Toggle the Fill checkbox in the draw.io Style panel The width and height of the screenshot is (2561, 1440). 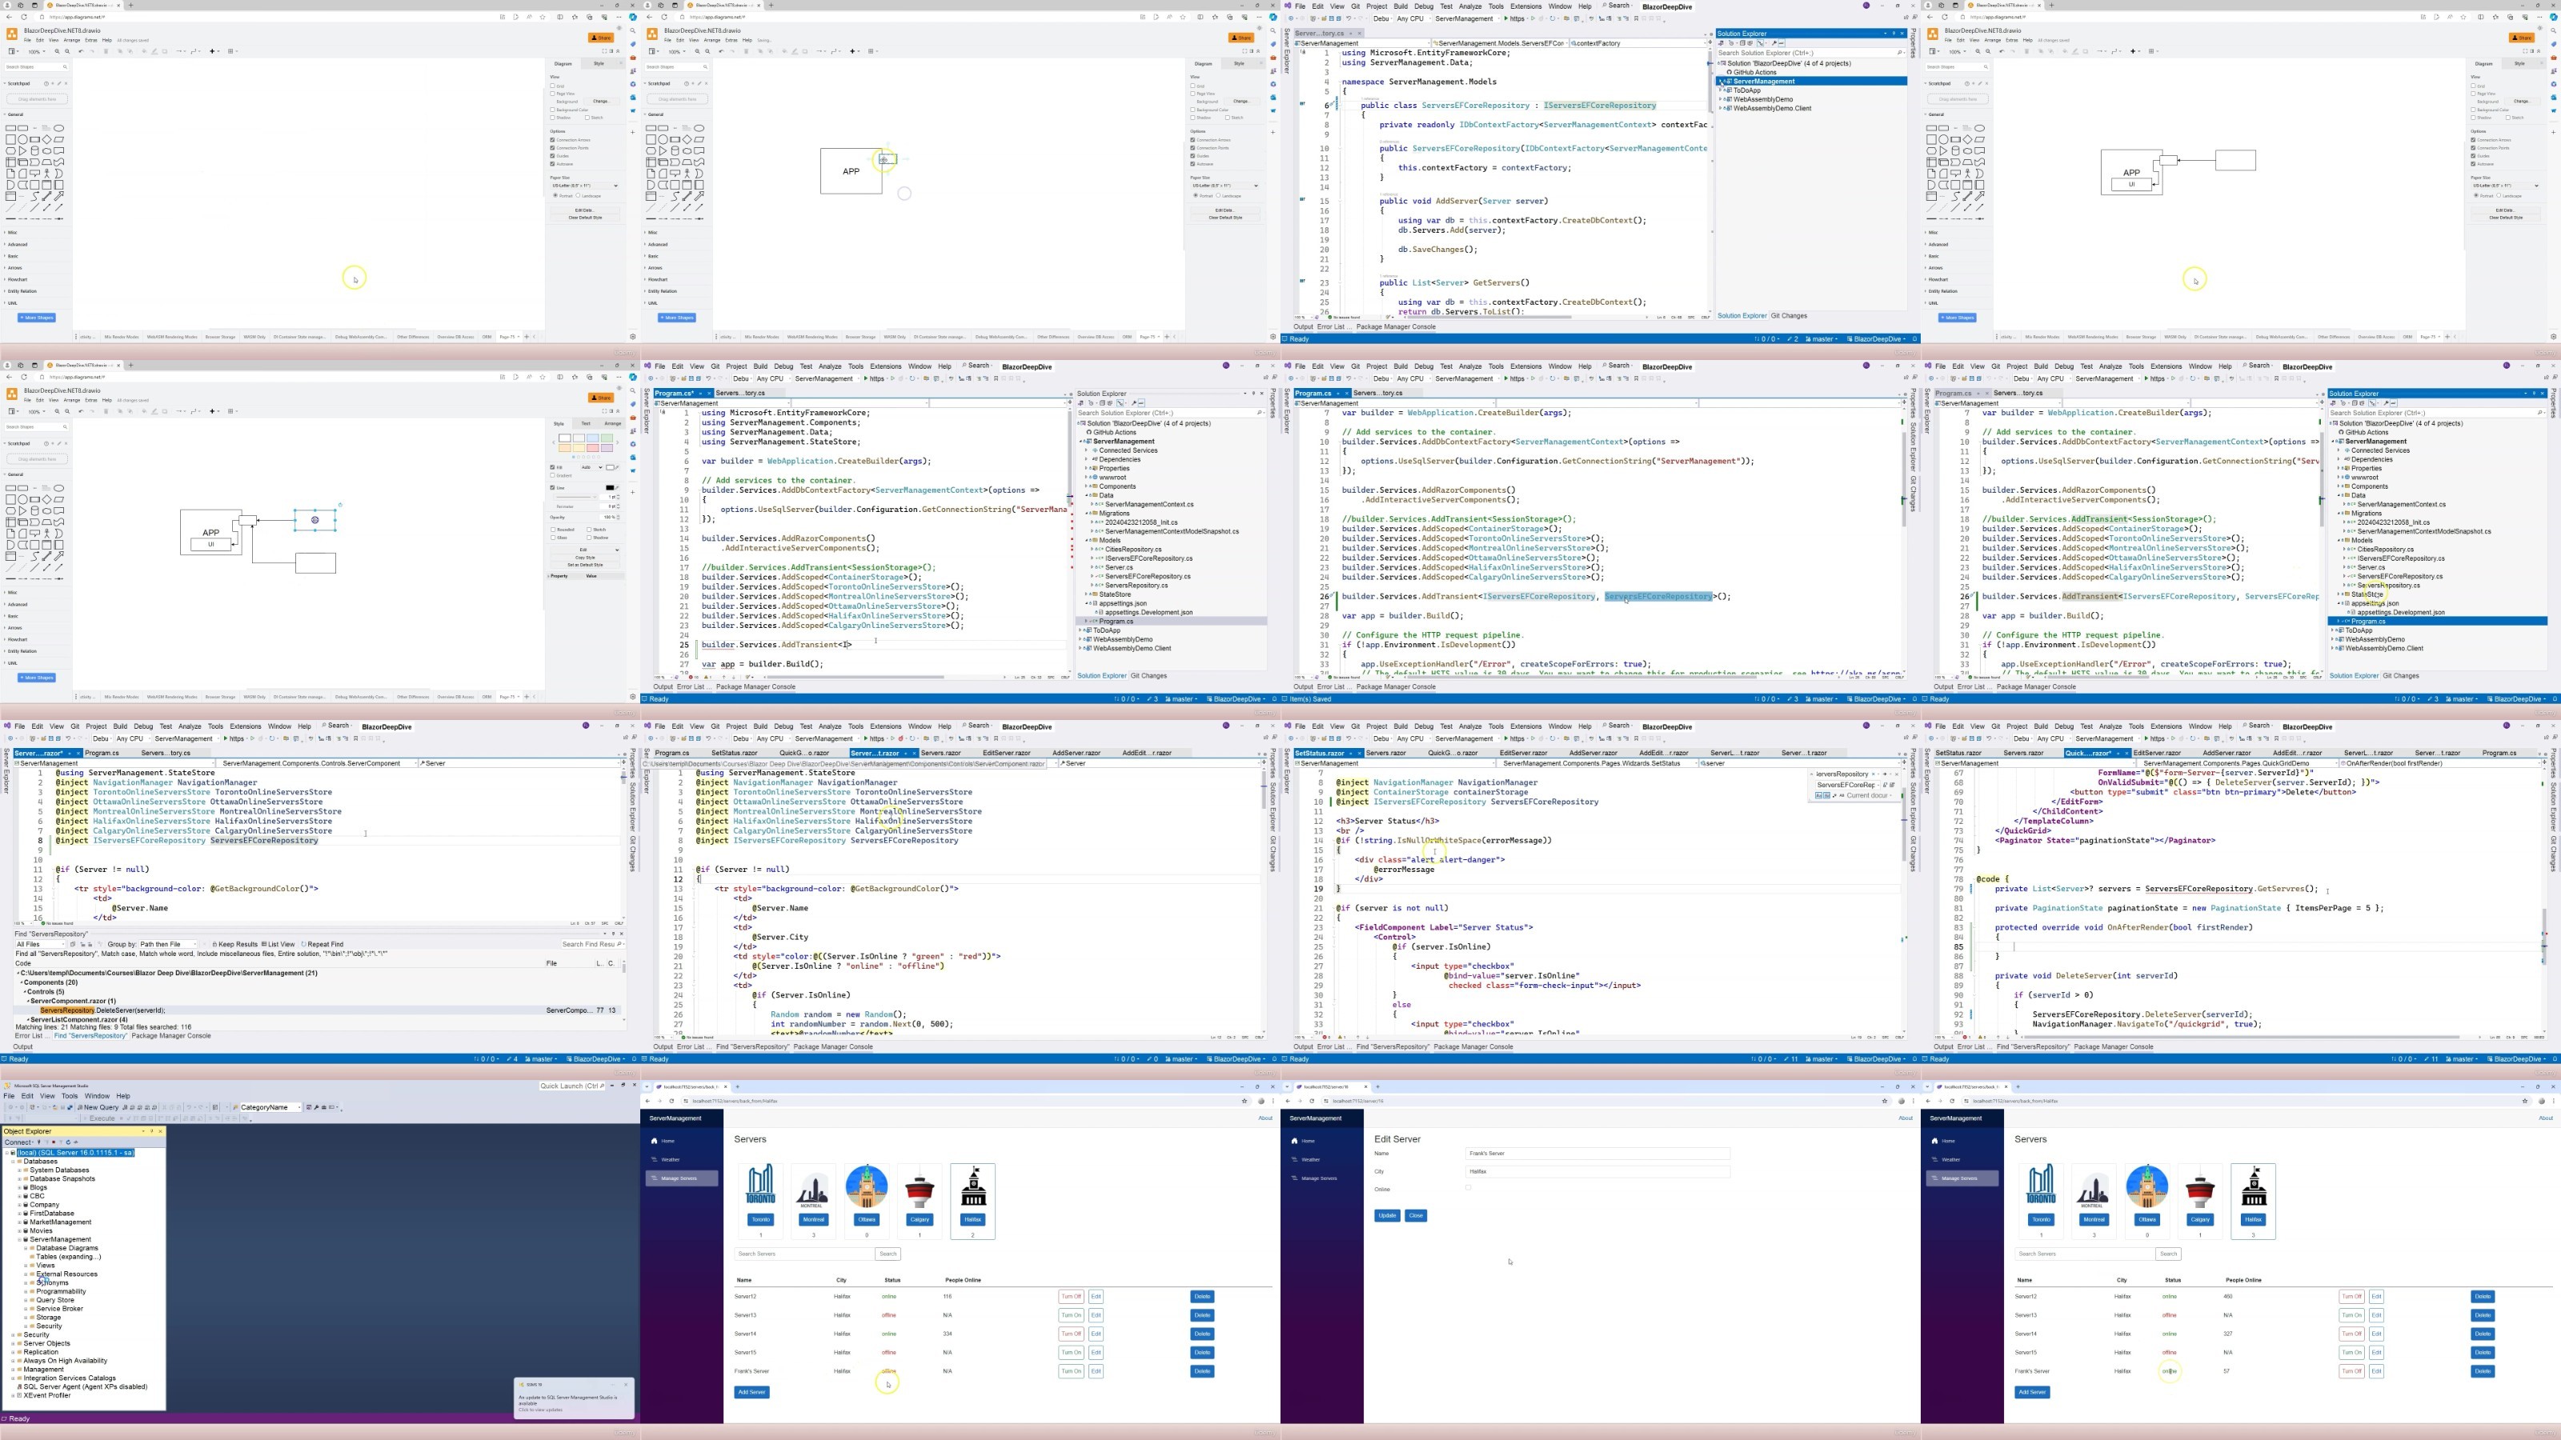(x=553, y=468)
